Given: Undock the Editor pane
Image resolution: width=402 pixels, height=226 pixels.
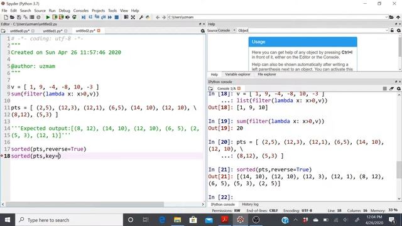Looking at the screenshot, I should click(x=200, y=24).
